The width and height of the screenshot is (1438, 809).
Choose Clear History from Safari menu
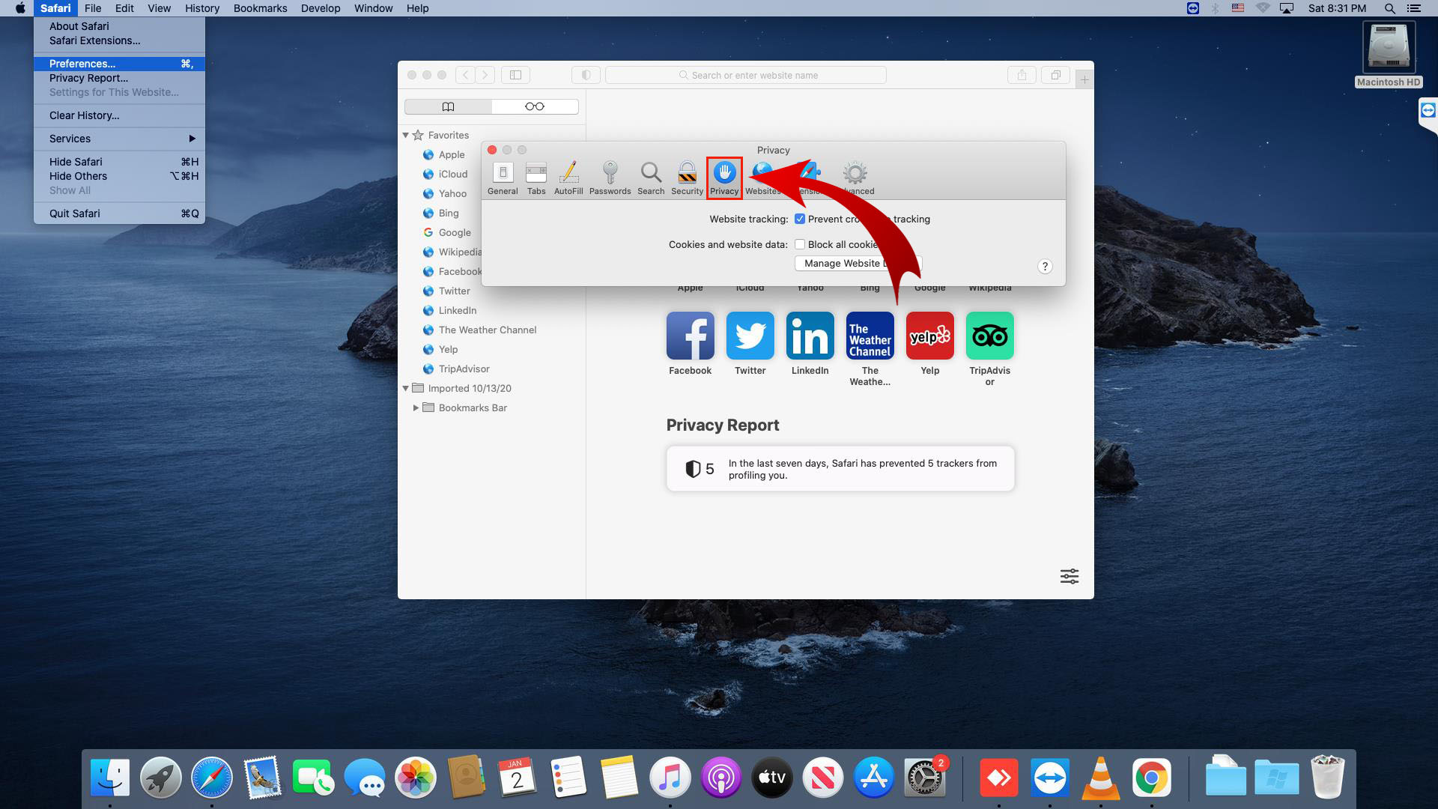pos(85,115)
